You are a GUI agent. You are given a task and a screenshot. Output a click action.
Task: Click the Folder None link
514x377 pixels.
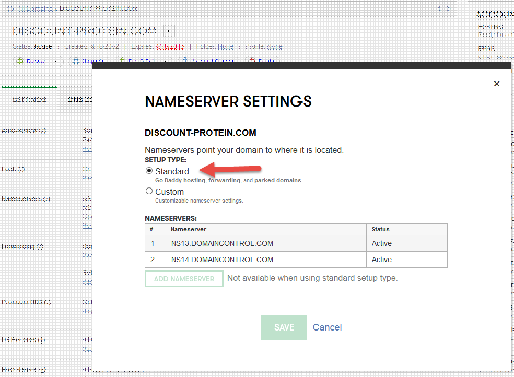coord(226,46)
